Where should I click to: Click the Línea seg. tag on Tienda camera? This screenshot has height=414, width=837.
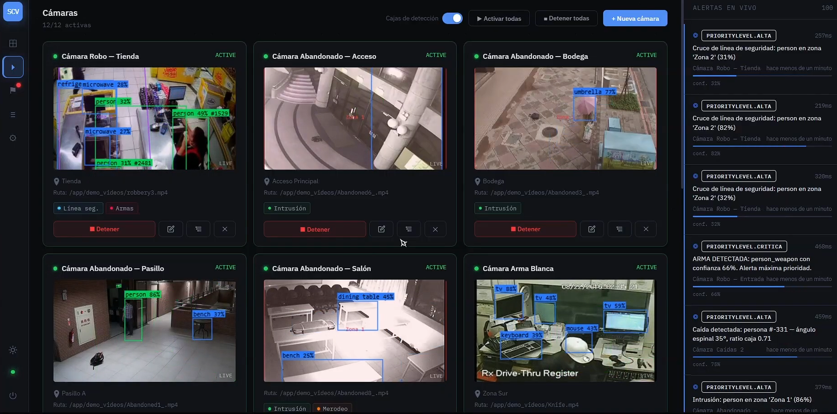78,208
